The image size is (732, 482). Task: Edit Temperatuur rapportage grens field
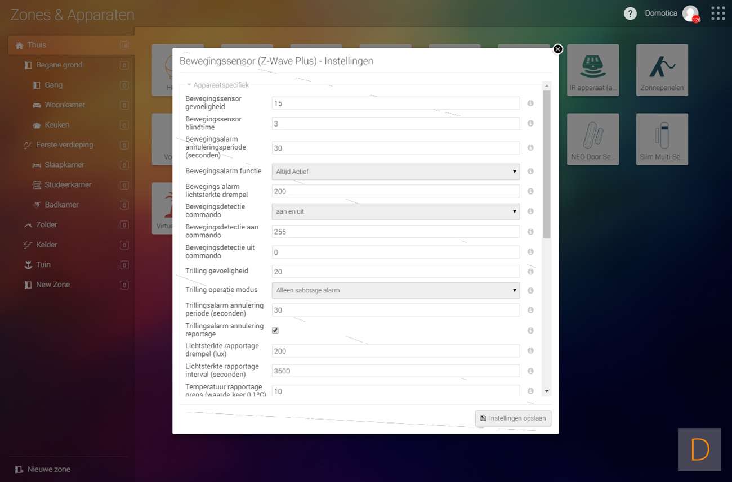(395, 391)
